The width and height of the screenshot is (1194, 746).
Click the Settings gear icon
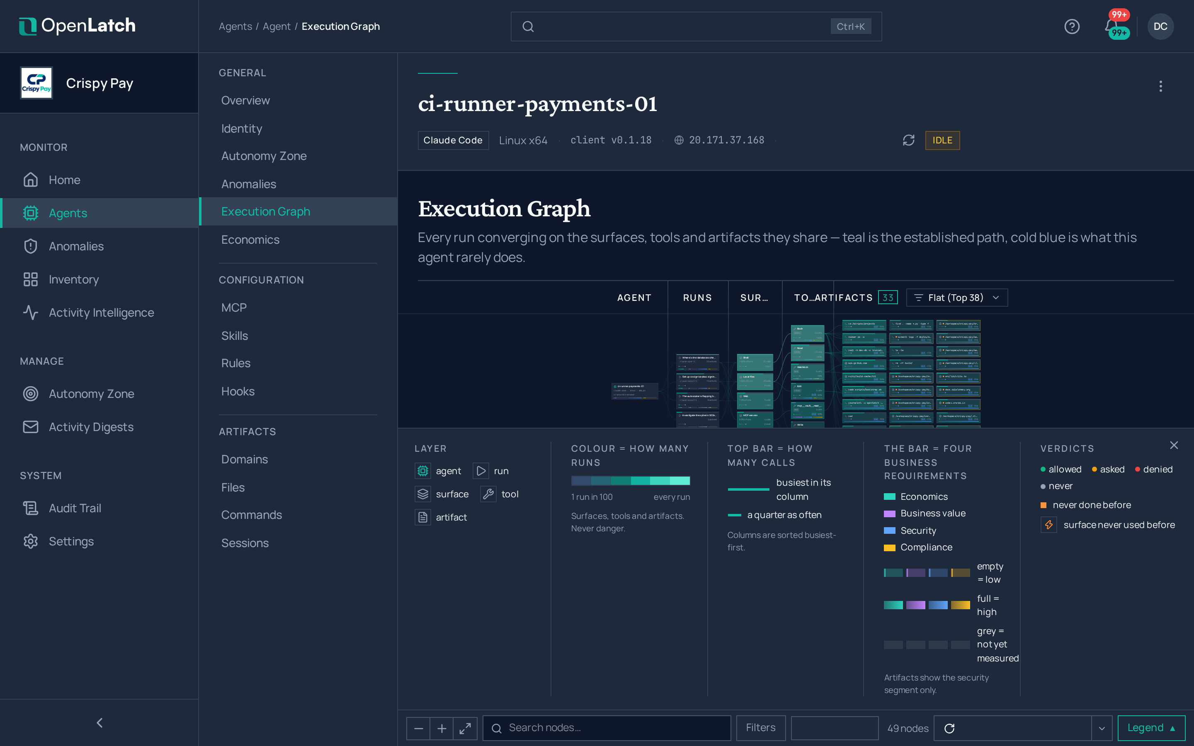[x=31, y=541]
